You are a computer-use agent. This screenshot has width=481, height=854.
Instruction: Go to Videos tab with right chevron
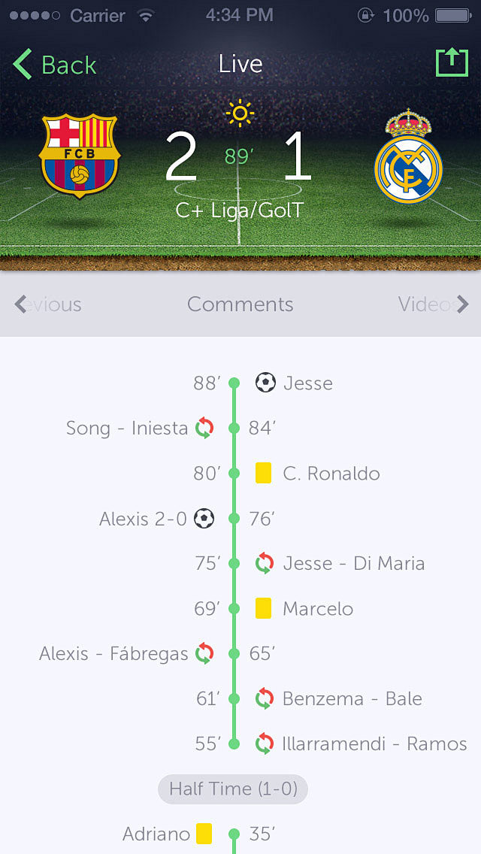coord(462,304)
